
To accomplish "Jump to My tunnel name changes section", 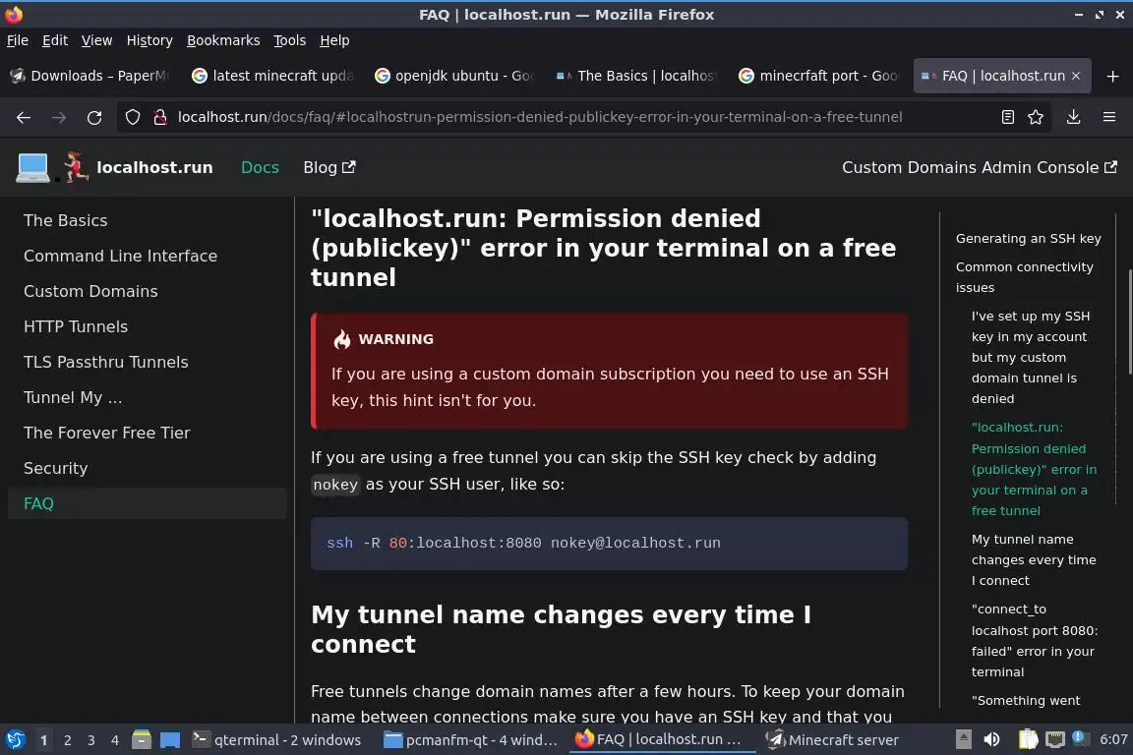I will pyautogui.click(x=1034, y=560).
